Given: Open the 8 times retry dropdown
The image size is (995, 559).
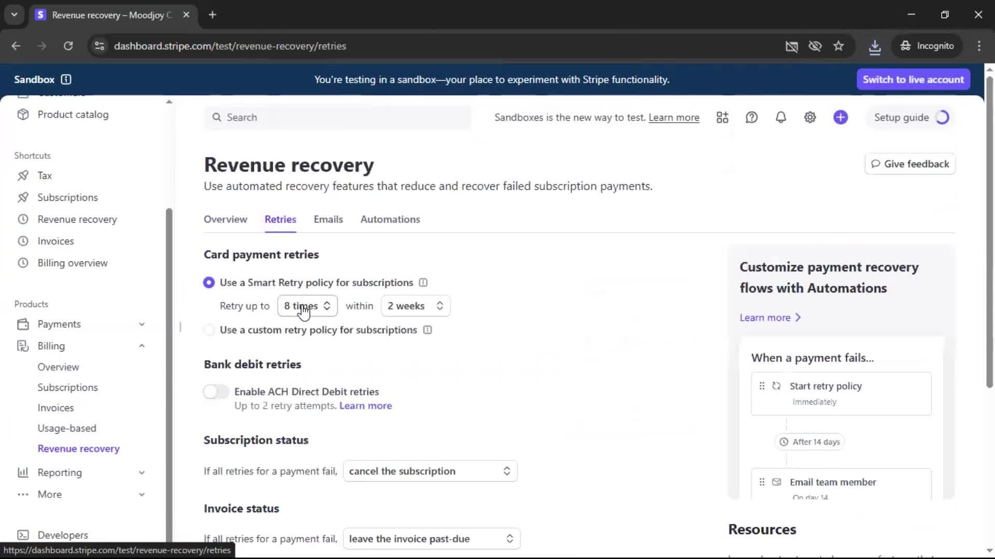Looking at the screenshot, I should (x=307, y=306).
